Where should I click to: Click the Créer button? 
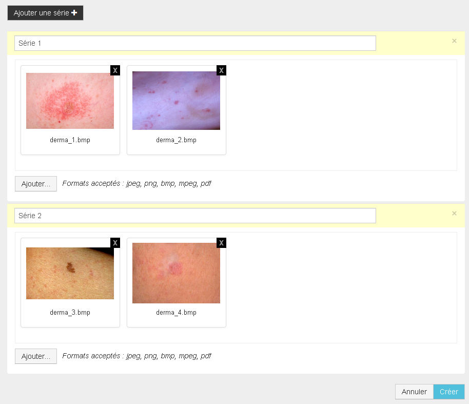(448, 392)
